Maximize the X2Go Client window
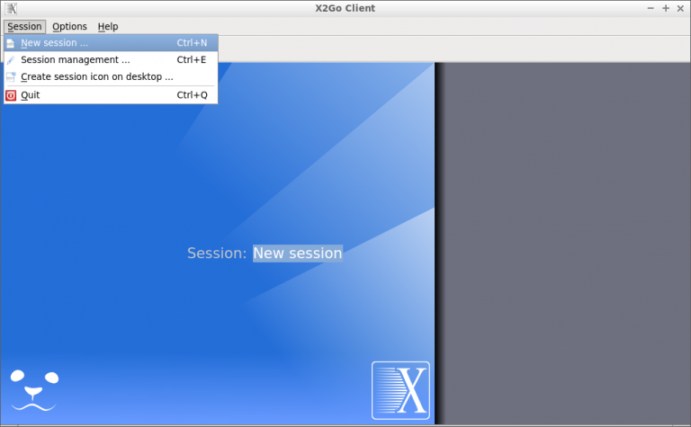Screen dimensions: 691x427 (666, 8)
